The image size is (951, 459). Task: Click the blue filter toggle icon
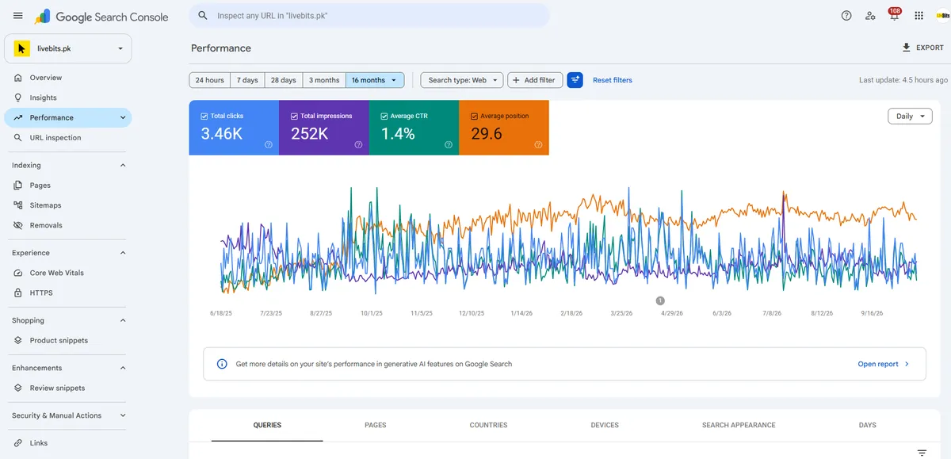[575, 80]
